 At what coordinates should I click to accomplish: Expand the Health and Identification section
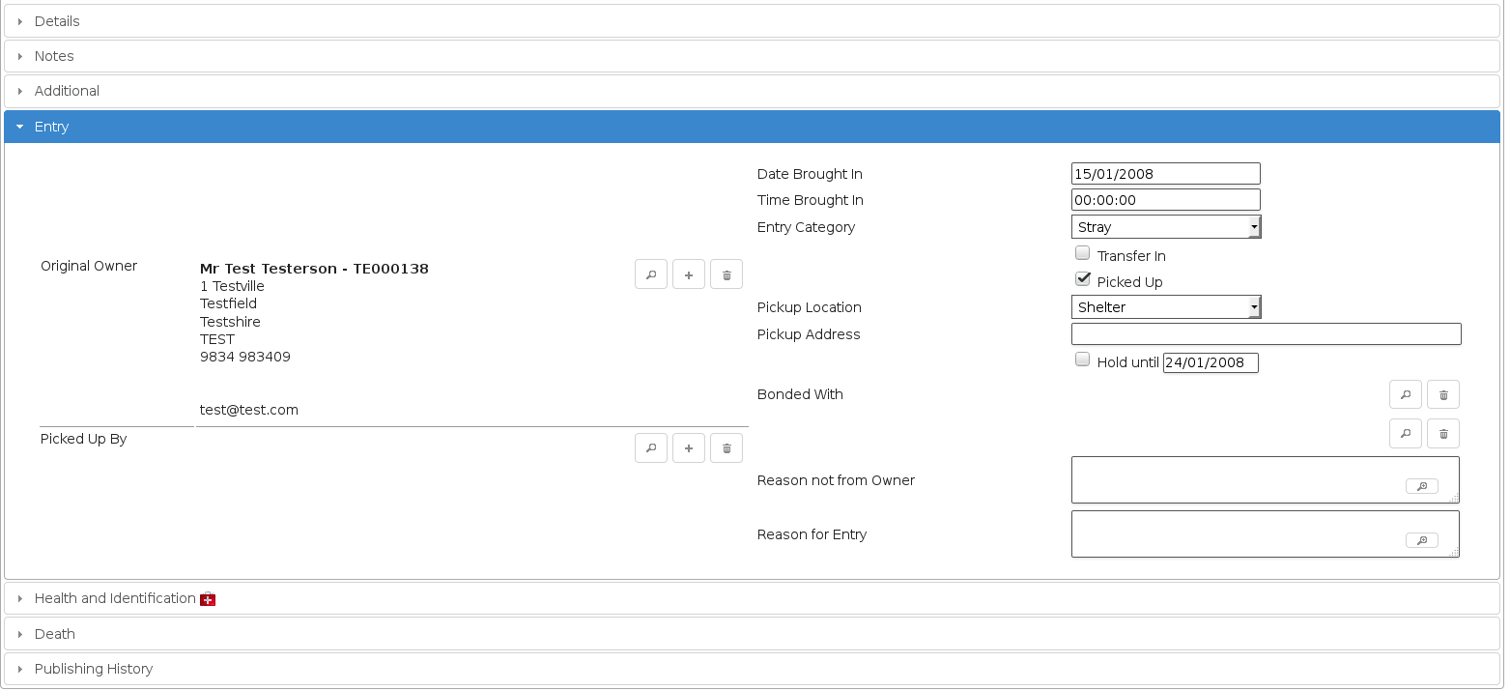115,598
